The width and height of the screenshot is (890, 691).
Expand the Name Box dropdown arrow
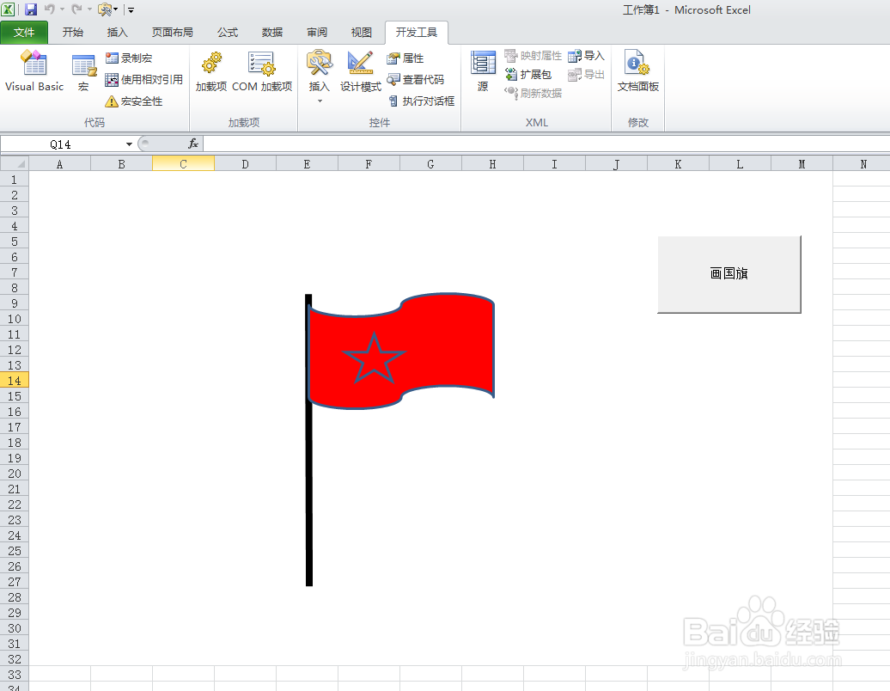130,144
